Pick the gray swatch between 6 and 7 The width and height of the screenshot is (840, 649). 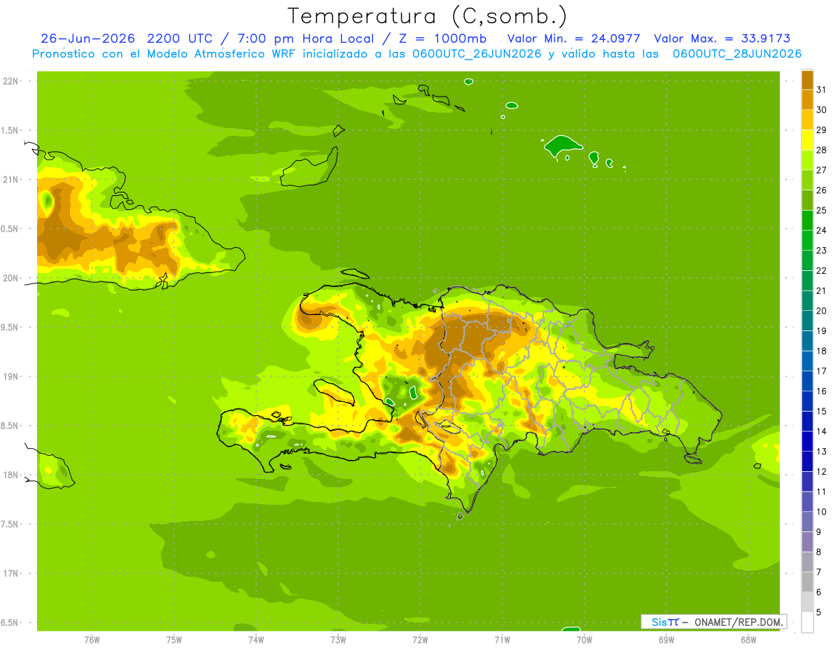coord(807,582)
